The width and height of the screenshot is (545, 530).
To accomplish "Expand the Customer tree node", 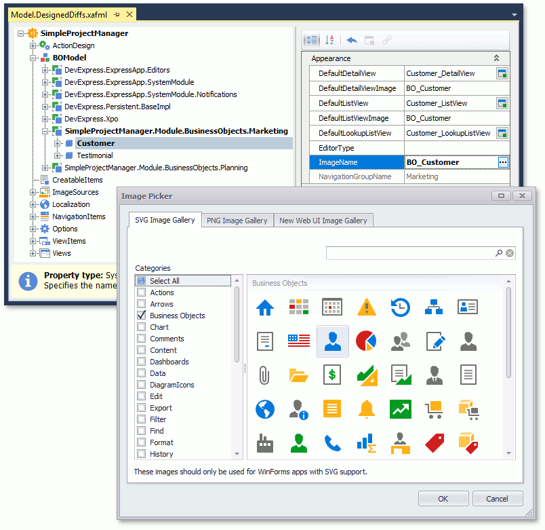I will click(x=58, y=143).
